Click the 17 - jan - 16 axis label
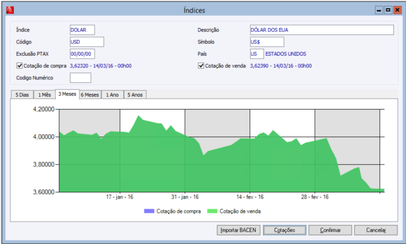Image resolution: width=406 pixels, height=244 pixels. point(120,197)
